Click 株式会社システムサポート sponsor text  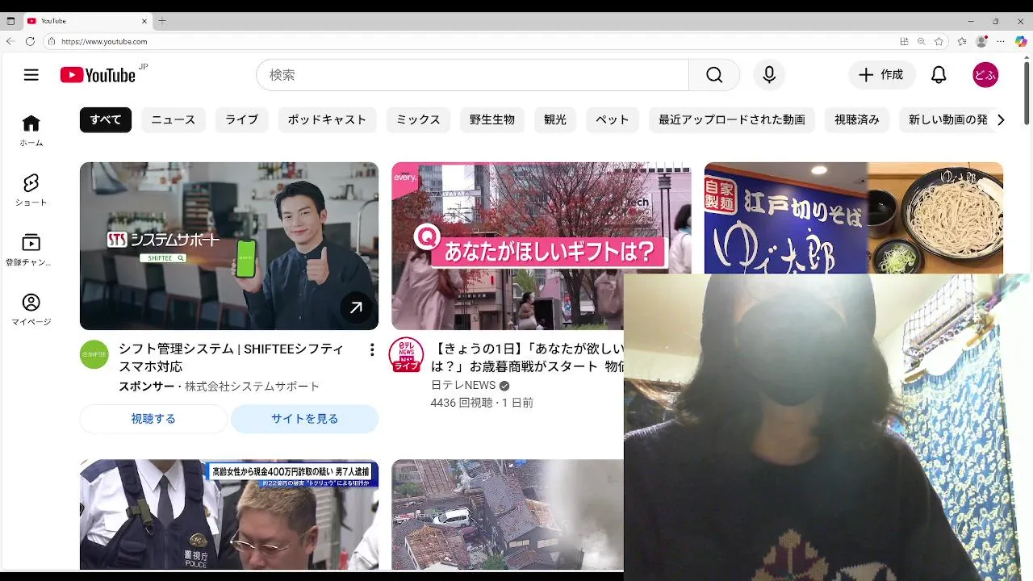(x=253, y=387)
